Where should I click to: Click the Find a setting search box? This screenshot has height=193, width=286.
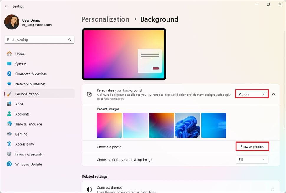[x=37, y=39]
